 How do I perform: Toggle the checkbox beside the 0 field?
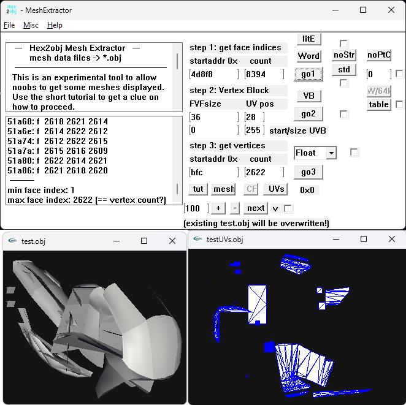coord(399,74)
